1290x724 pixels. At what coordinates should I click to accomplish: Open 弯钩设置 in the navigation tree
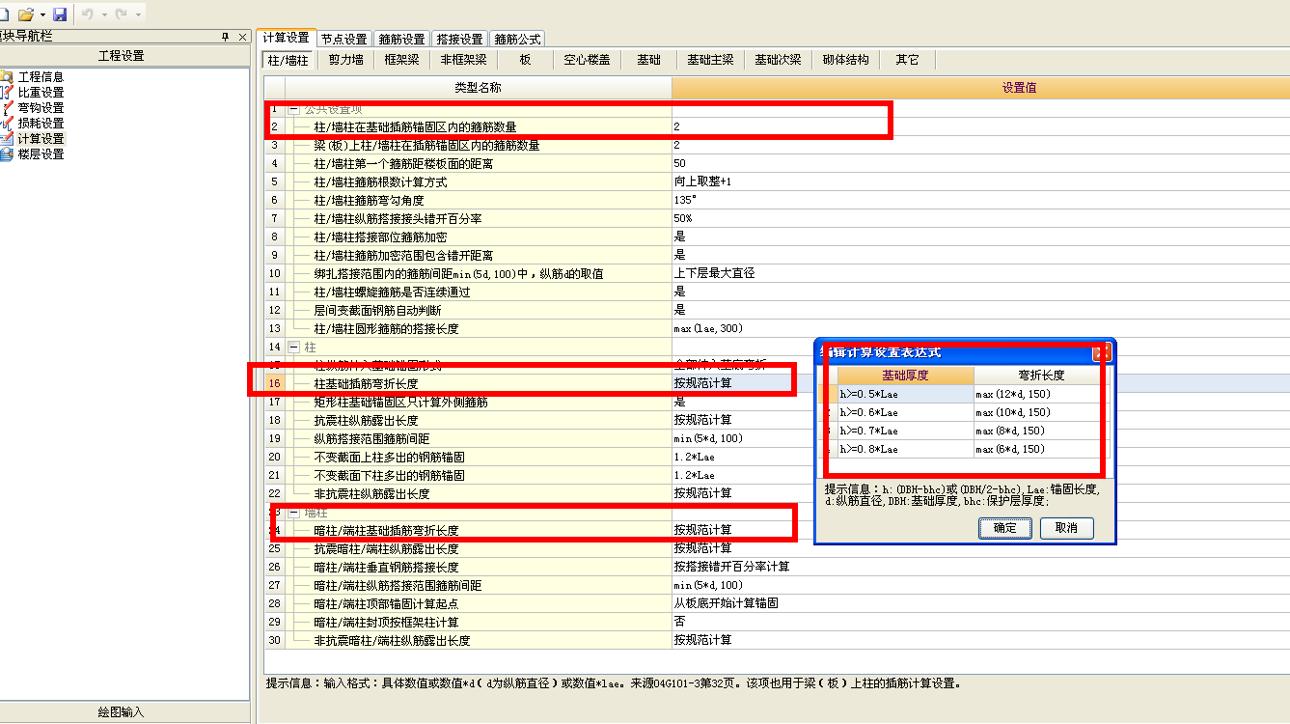[41, 107]
